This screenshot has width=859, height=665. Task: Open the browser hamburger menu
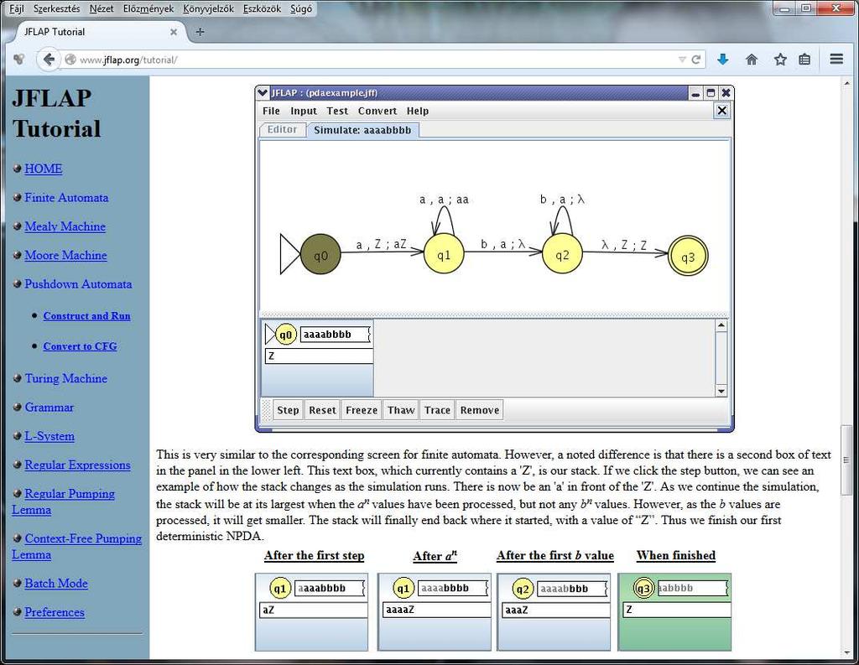[x=836, y=60]
